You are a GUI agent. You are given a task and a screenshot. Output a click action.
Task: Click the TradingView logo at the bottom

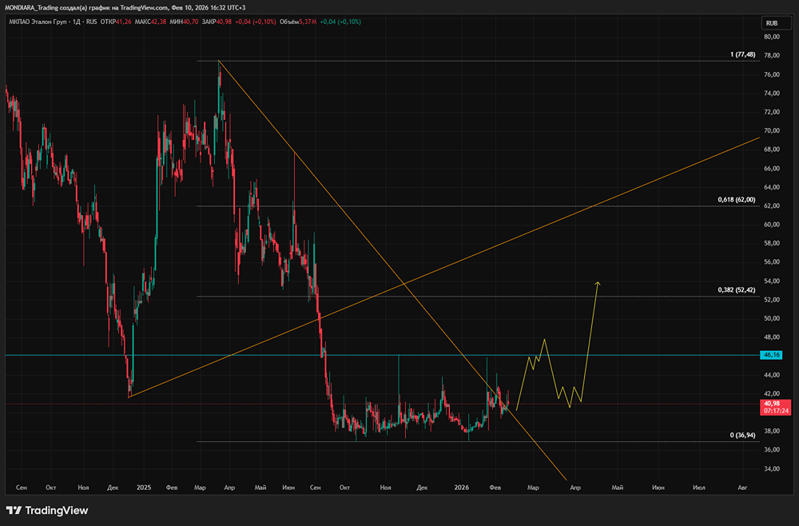pos(47,510)
